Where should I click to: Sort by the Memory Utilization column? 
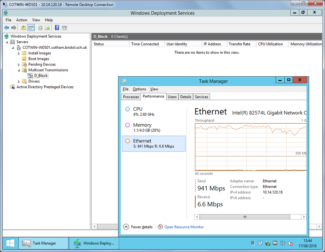[x=306, y=44]
